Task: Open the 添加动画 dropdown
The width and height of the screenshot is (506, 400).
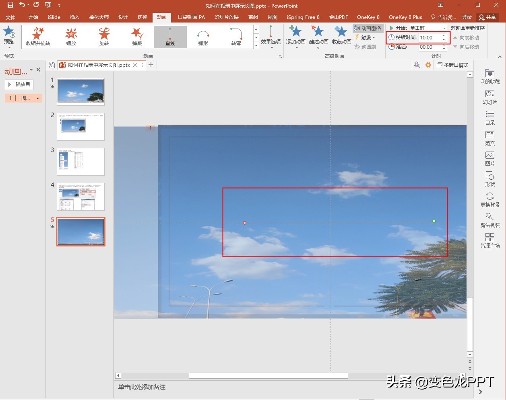Action: [x=296, y=37]
